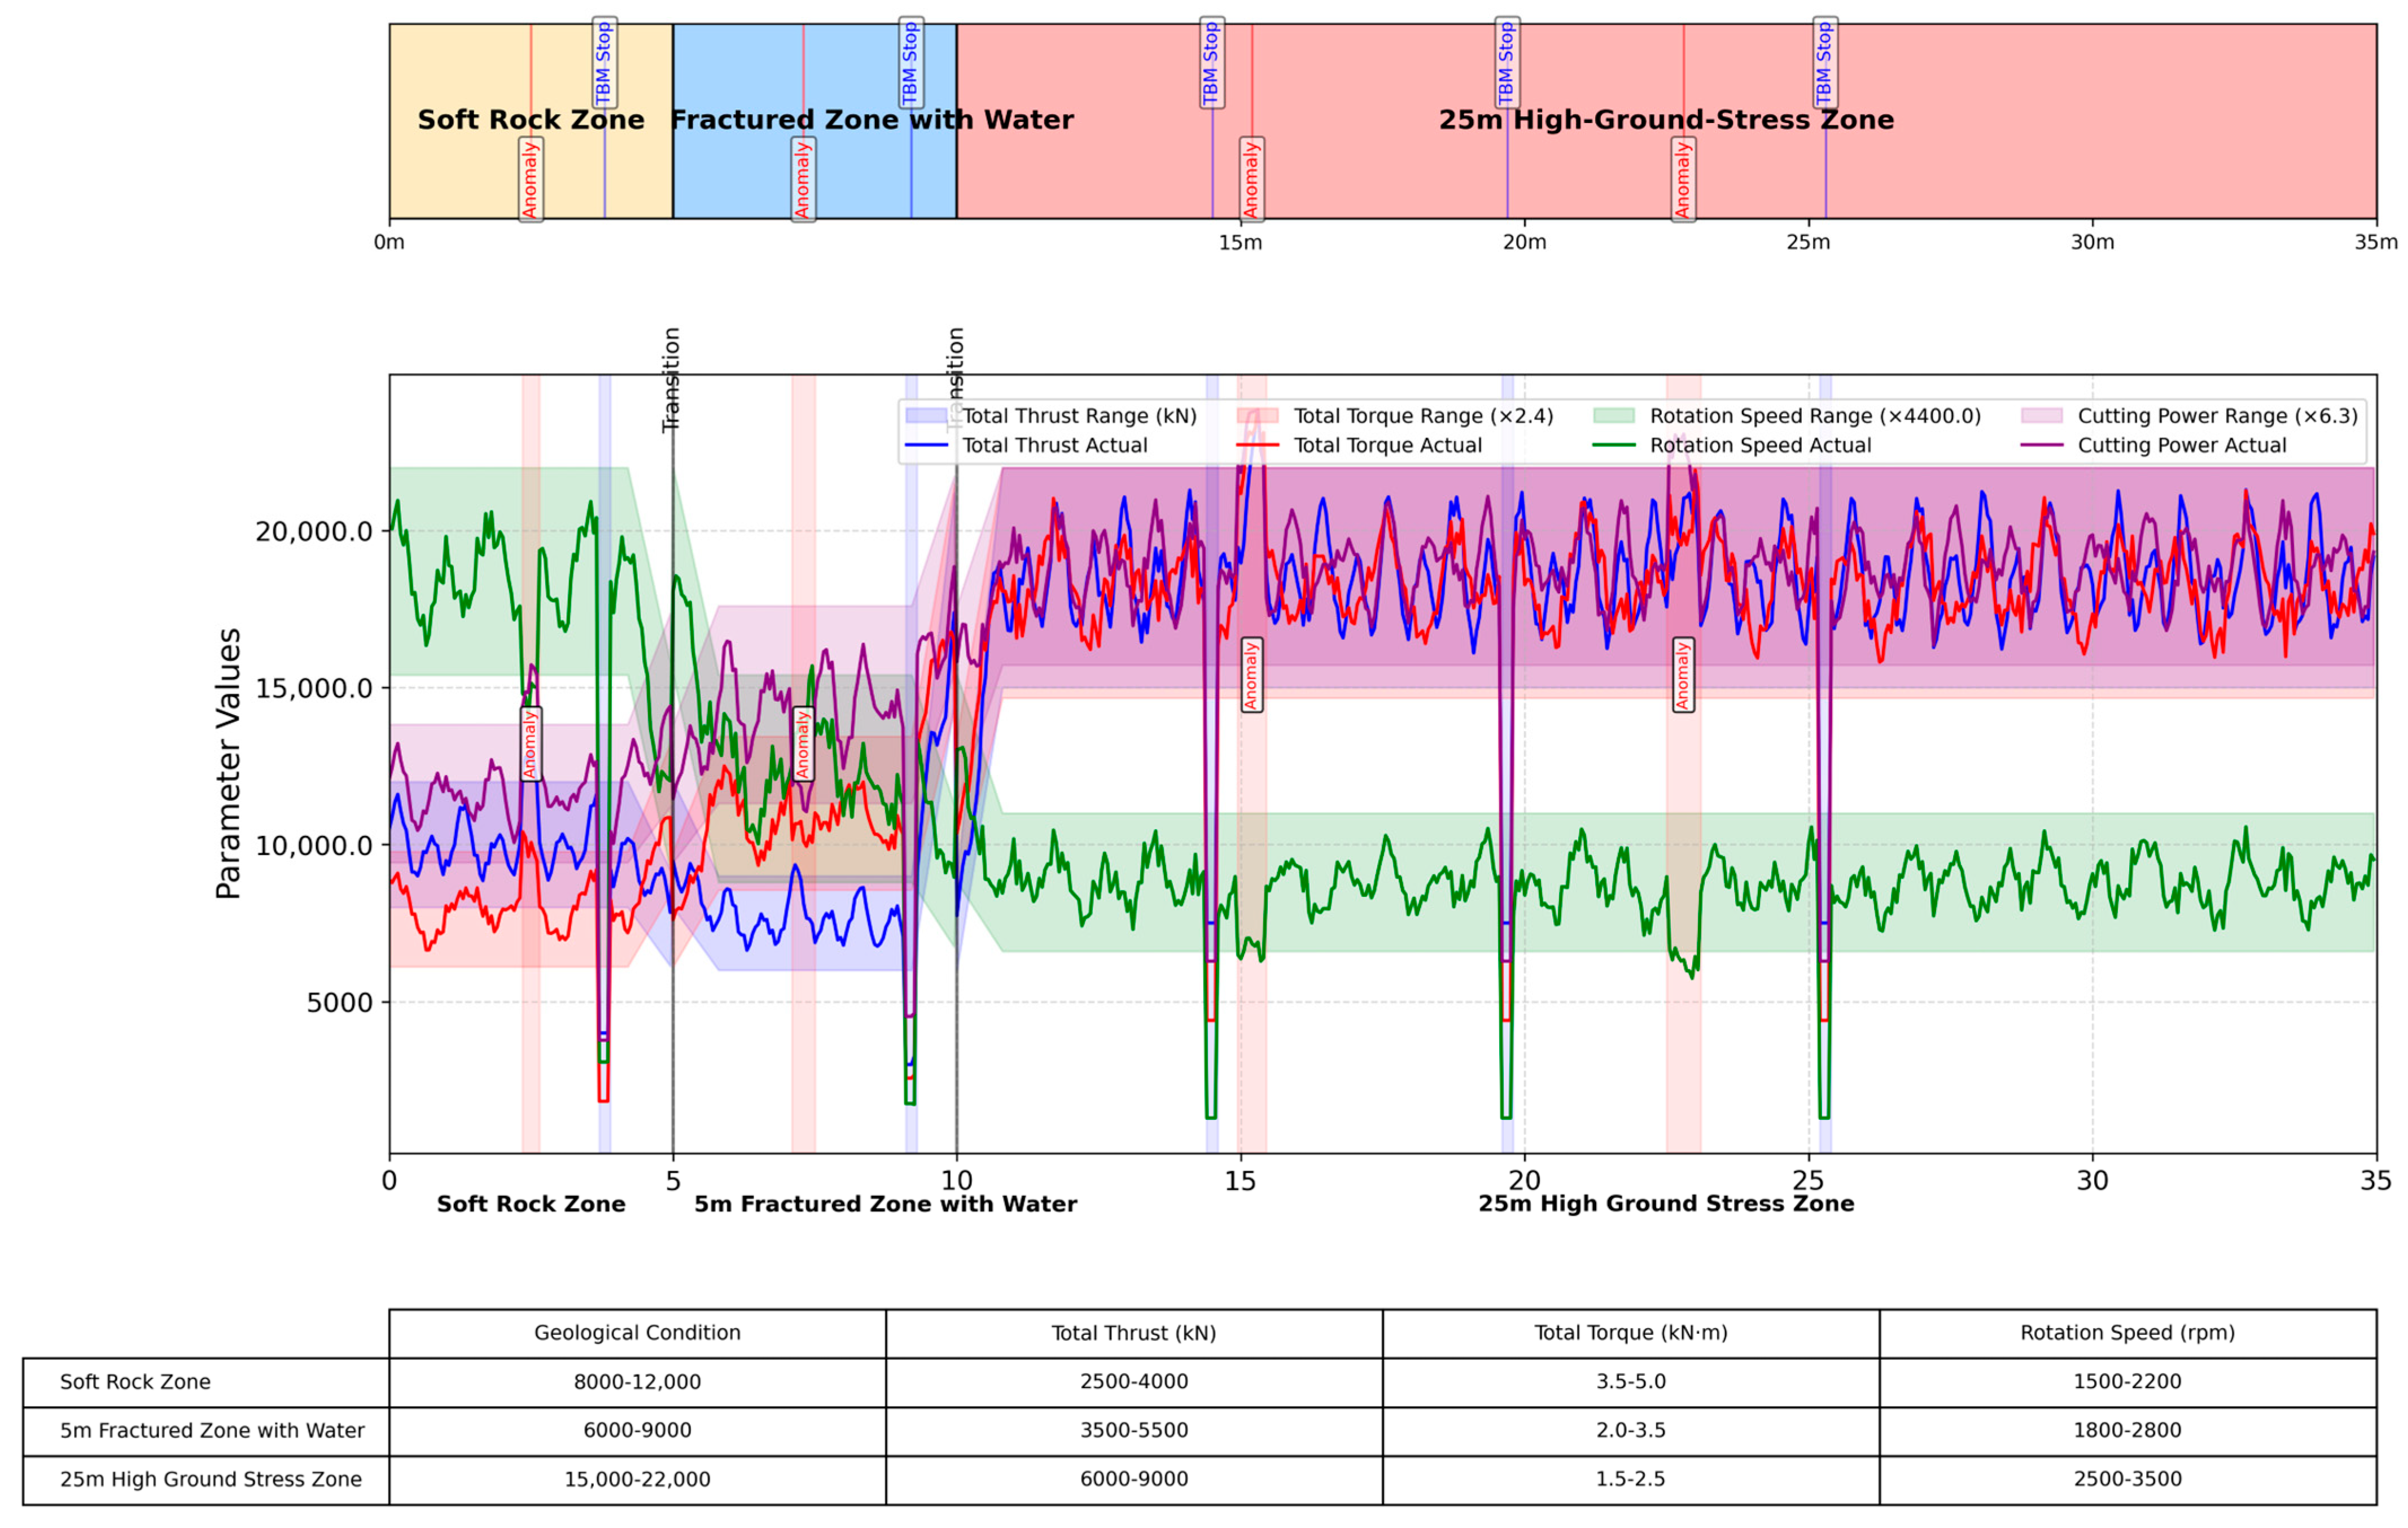Click Anomaly label in top Fractured Zone strip
Screen dimensions: 2408x1528
point(803,179)
